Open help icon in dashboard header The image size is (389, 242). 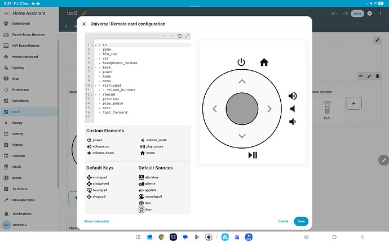[370, 14]
